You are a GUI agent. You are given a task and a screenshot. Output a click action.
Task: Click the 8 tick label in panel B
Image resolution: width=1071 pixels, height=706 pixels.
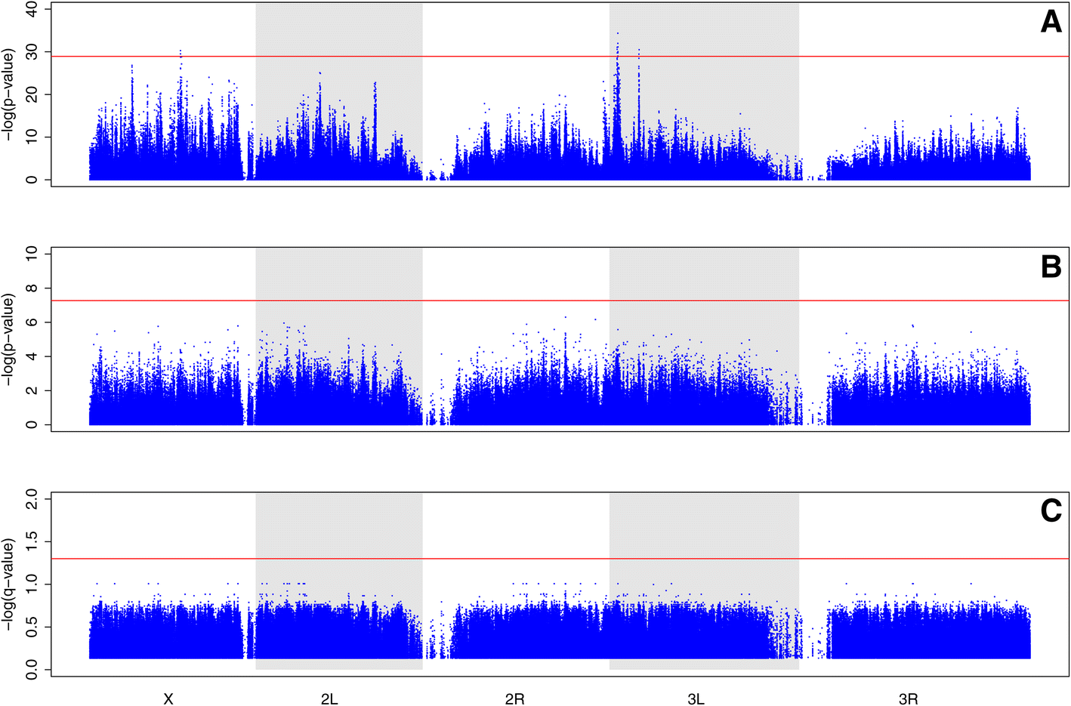click(x=32, y=288)
